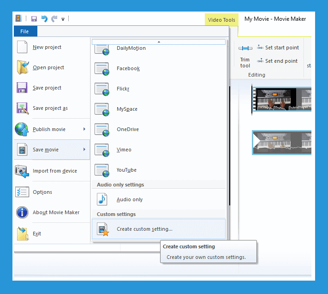Viewport: 328px width, 294px height.
Task: Select the first keyboard video clip thumbnail
Action: (x=282, y=99)
